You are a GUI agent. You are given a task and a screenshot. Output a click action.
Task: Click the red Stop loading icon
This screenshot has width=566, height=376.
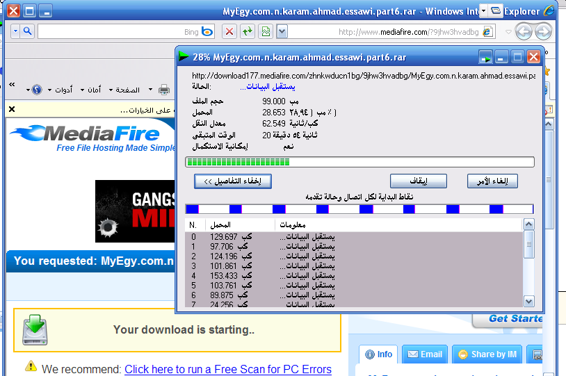(229, 31)
